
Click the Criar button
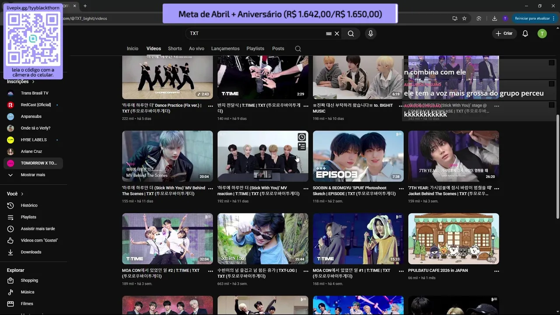(x=504, y=34)
